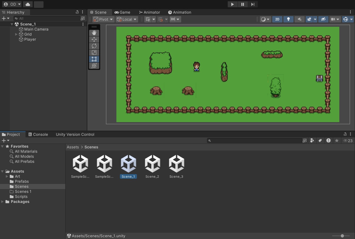
Task: Open the OD account button
Action: tap(12, 4)
